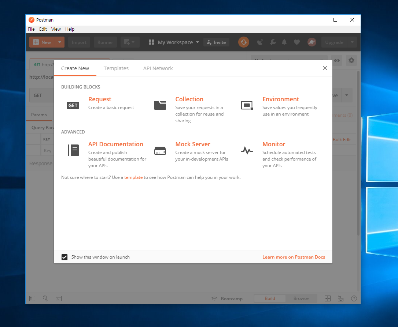The width and height of the screenshot is (398, 327).
Task: Click the Upgrade button
Action: [334, 42]
